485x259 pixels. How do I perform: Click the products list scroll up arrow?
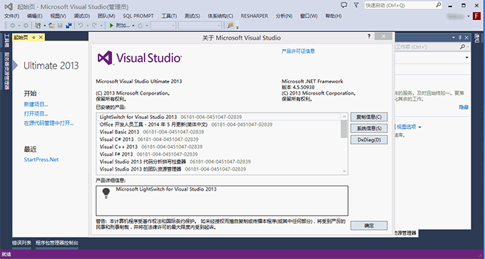click(x=344, y=117)
